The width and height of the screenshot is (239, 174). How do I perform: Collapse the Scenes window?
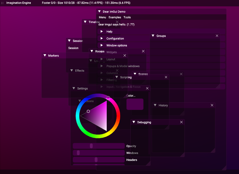(x=135, y=74)
